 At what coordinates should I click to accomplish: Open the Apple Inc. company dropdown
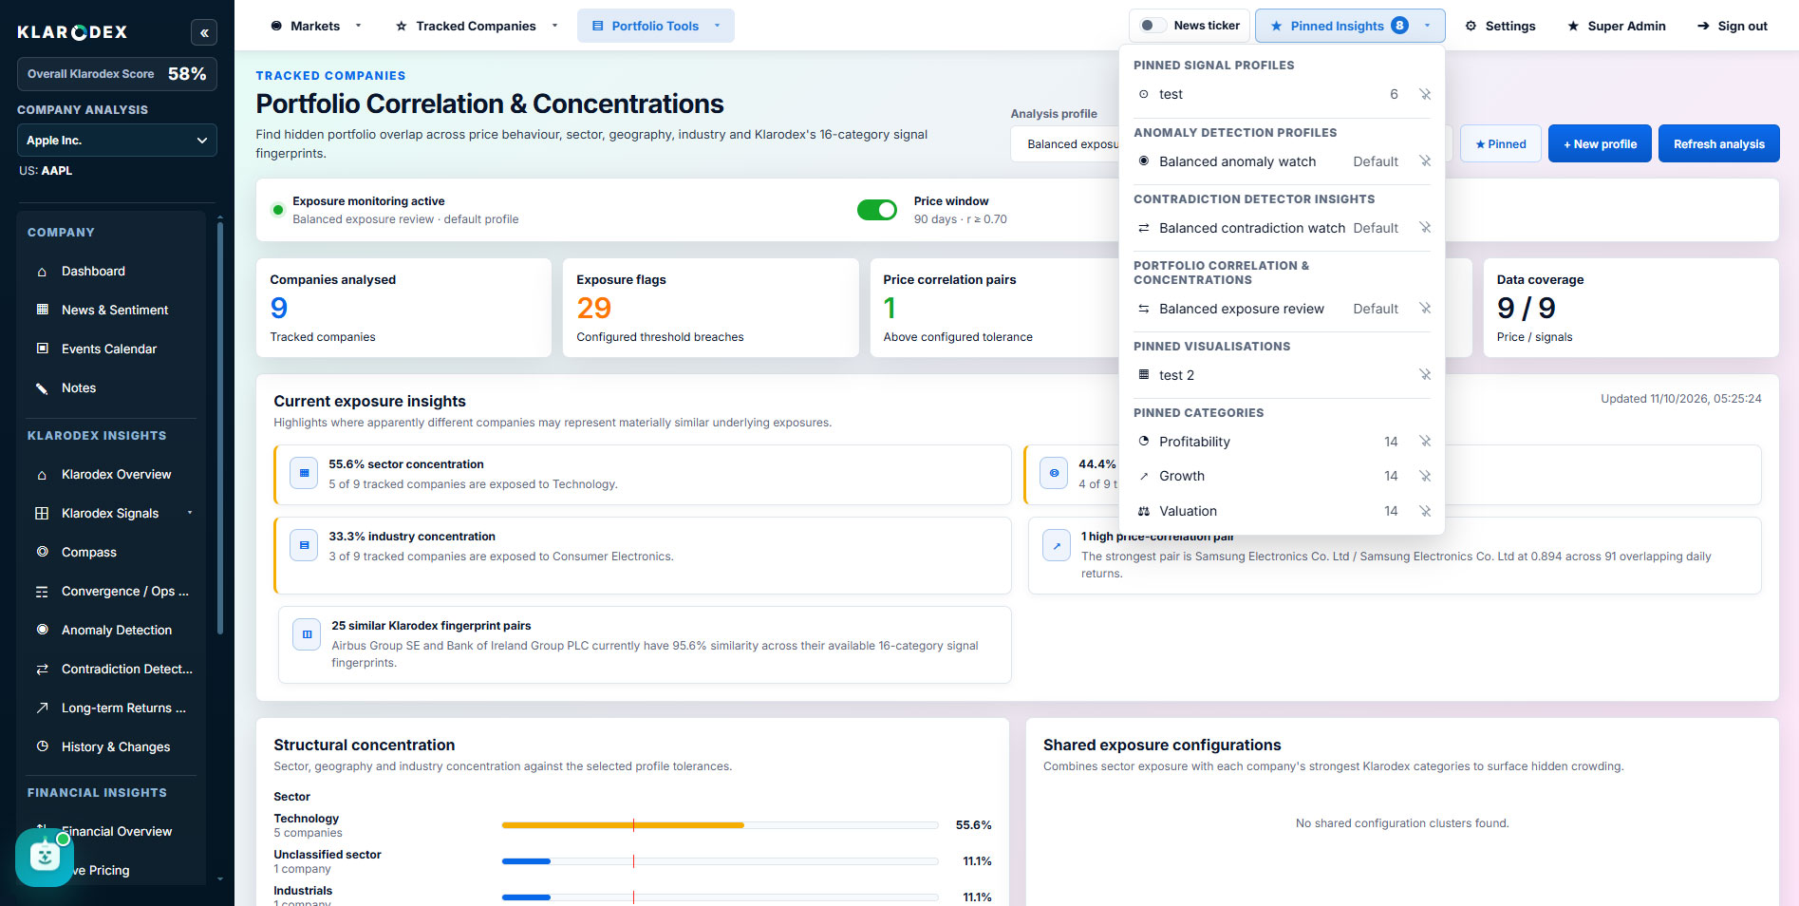117,141
